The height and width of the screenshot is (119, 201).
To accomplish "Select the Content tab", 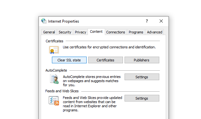I will (x=96, y=31).
